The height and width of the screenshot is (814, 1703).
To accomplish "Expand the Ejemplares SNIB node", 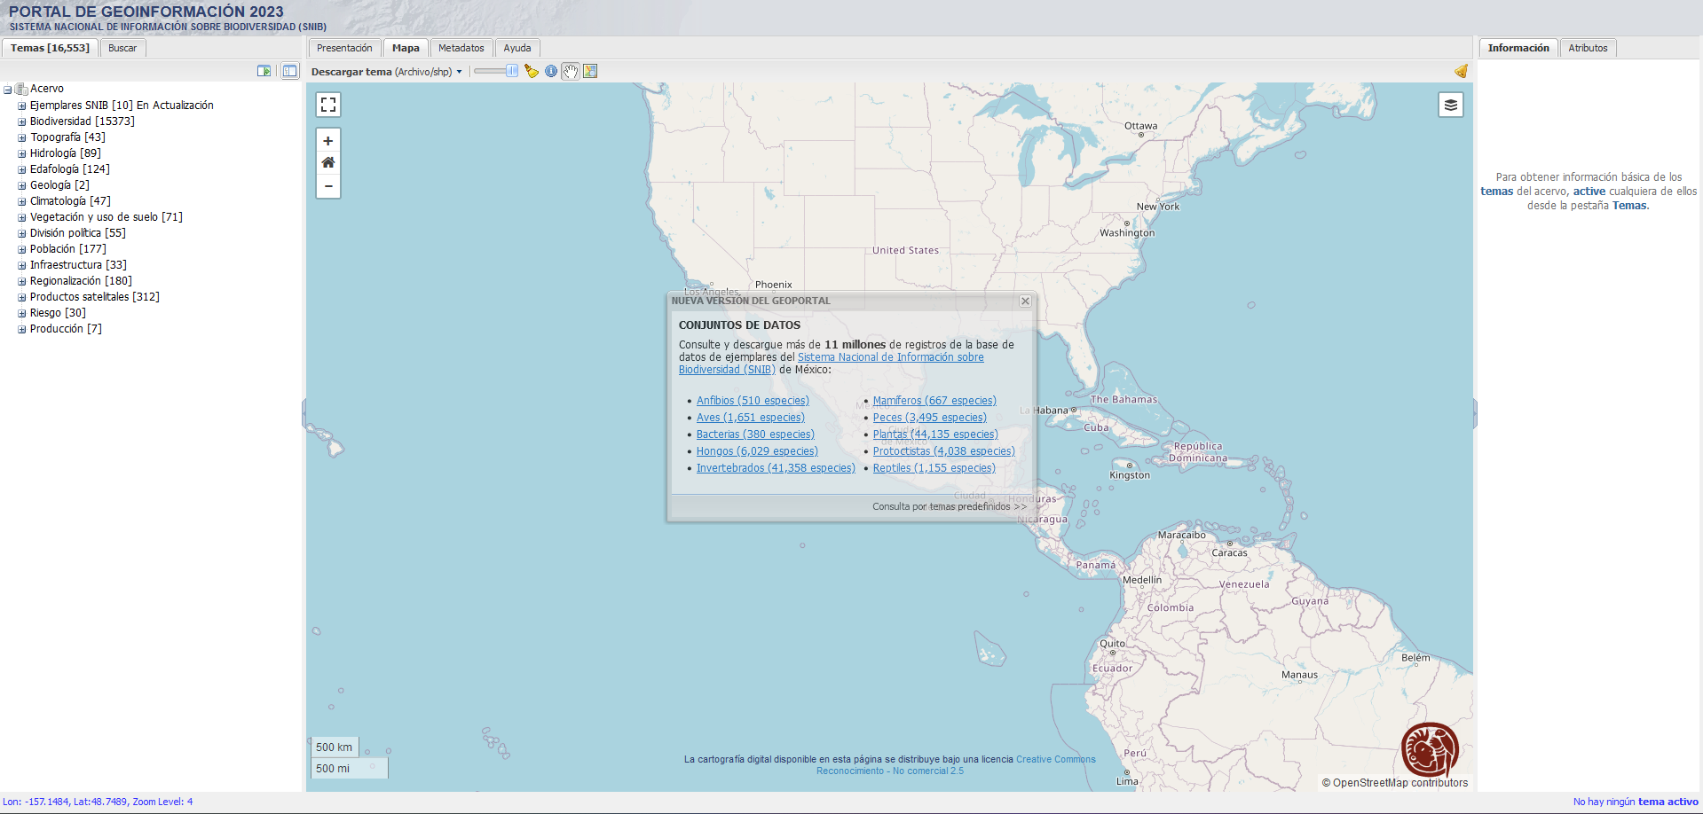I will 22,106.
